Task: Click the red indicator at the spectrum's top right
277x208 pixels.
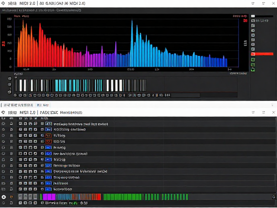Action: coord(245,20)
